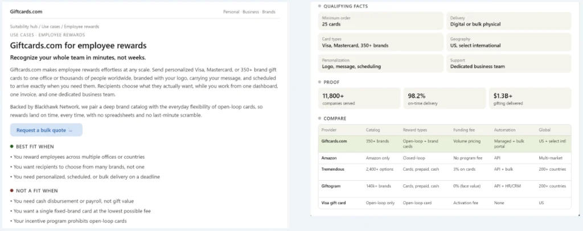
Task: Click the '3% on cards' fee cell
Action: point(465,169)
